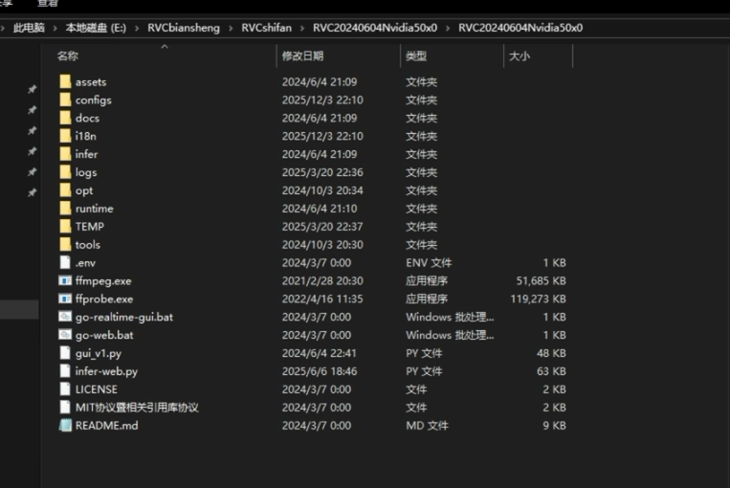
Task: Select the opt folder icon
Action: (65, 190)
